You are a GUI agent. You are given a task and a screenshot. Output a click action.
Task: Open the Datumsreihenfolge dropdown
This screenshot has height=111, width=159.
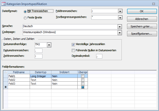tap(49, 45)
